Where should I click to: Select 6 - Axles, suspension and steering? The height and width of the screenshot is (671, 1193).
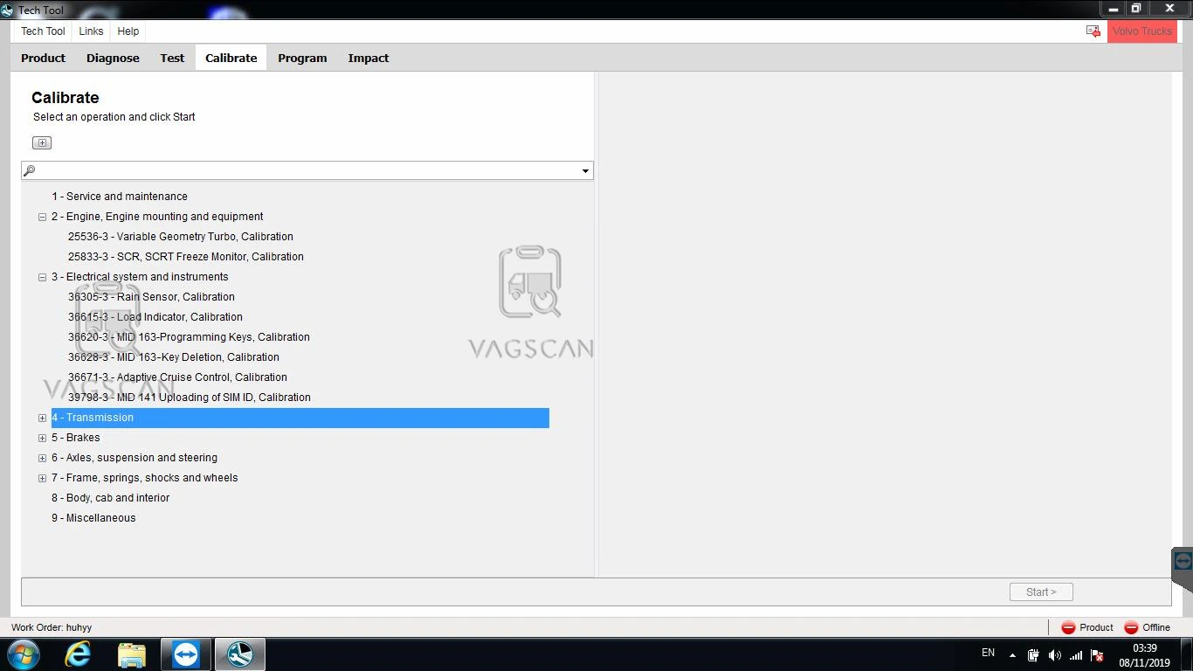click(x=134, y=458)
